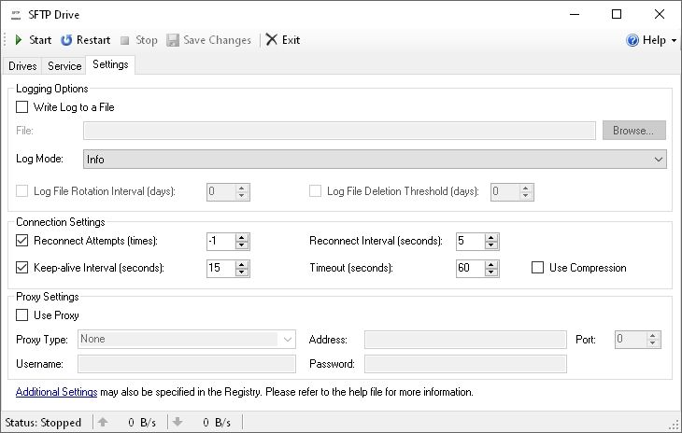Image resolution: width=682 pixels, height=433 pixels.
Task: Decrease Log File Deletion Threshold spinner
Action: [x=526, y=196]
